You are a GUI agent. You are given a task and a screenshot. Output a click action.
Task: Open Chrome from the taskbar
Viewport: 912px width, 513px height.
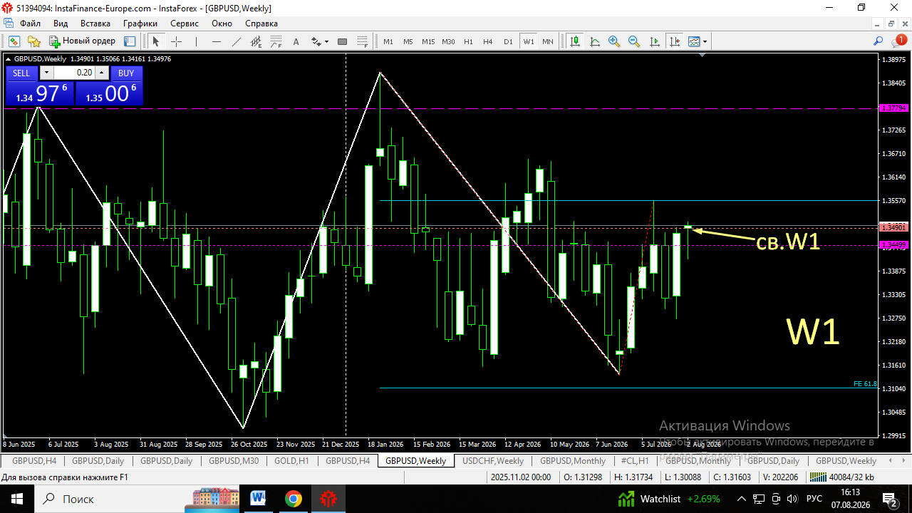coord(294,499)
